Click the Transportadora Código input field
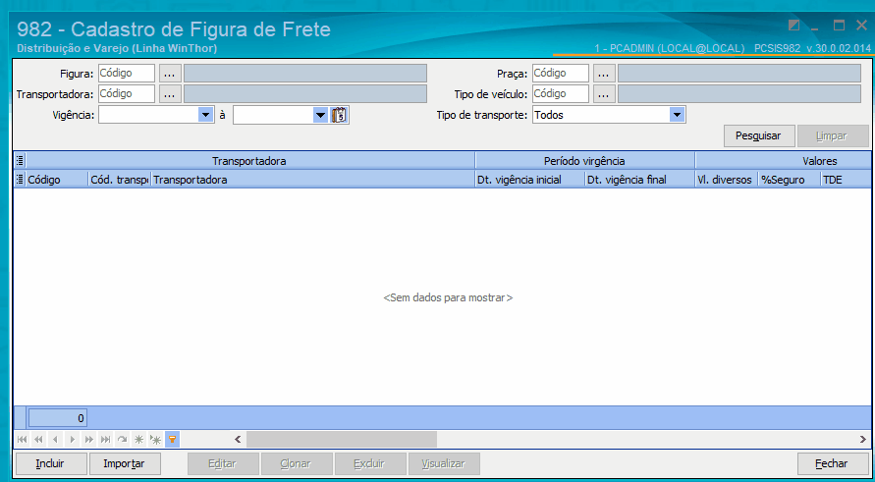Image resolution: width=875 pixels, height=482 pixels. click(x=127, y=93)
